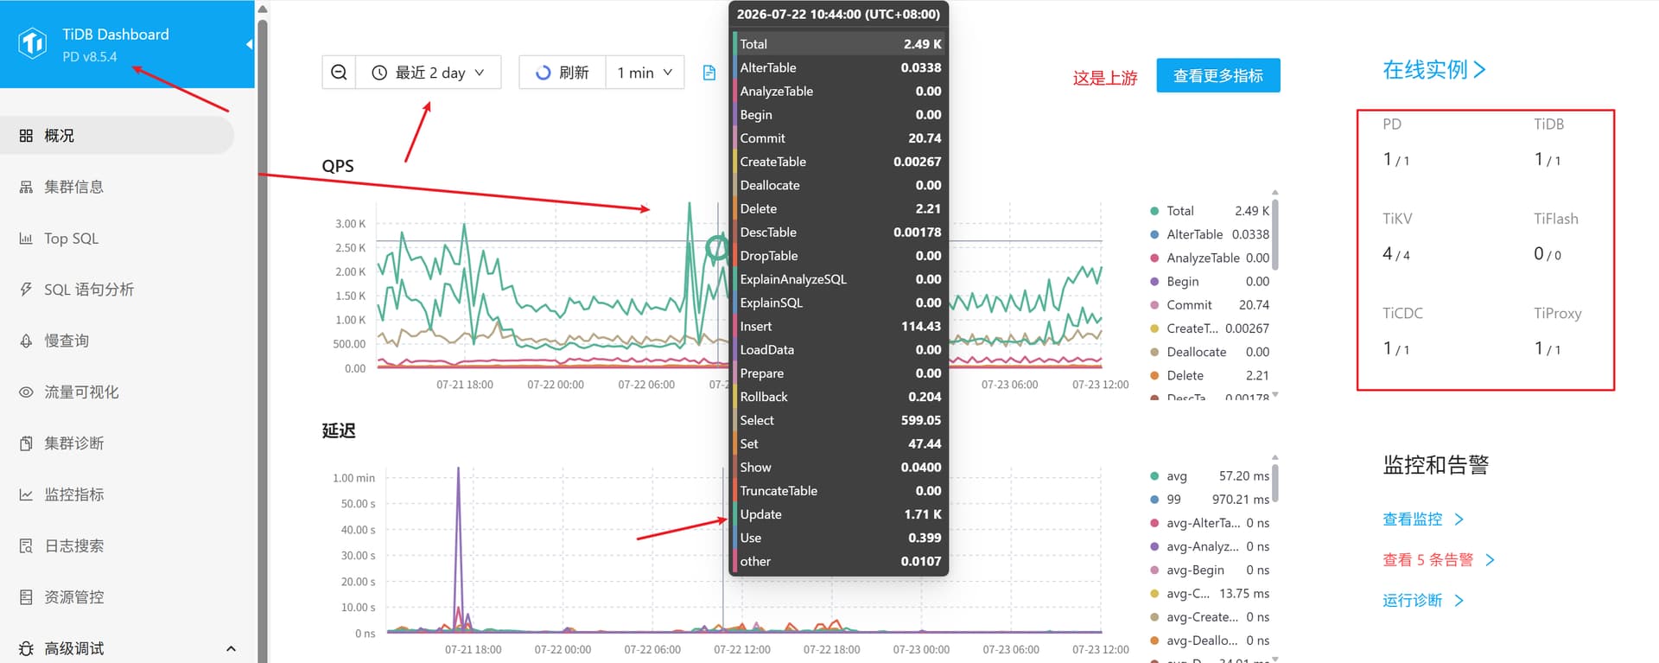Open the 查看 5 条告警 alerts link
Screen dimensions: 1659x663
tap(1439, 560)
